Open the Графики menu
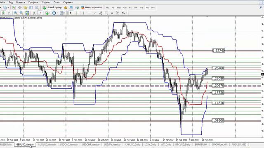Screen dimensions: 264x148 [x=33, y=2]
